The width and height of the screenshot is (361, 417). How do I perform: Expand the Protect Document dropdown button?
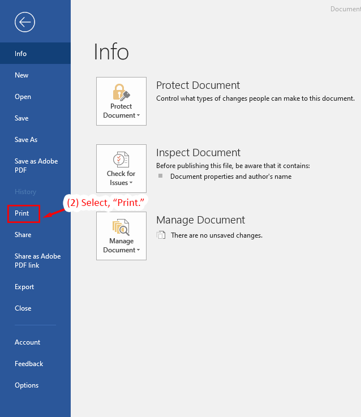pyautogui.click(x=121, y=101)
